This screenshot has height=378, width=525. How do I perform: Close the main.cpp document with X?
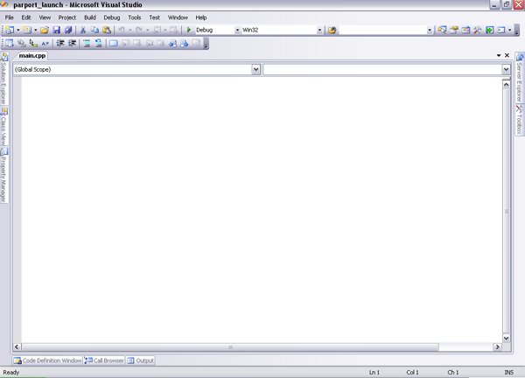click(507, 56)
